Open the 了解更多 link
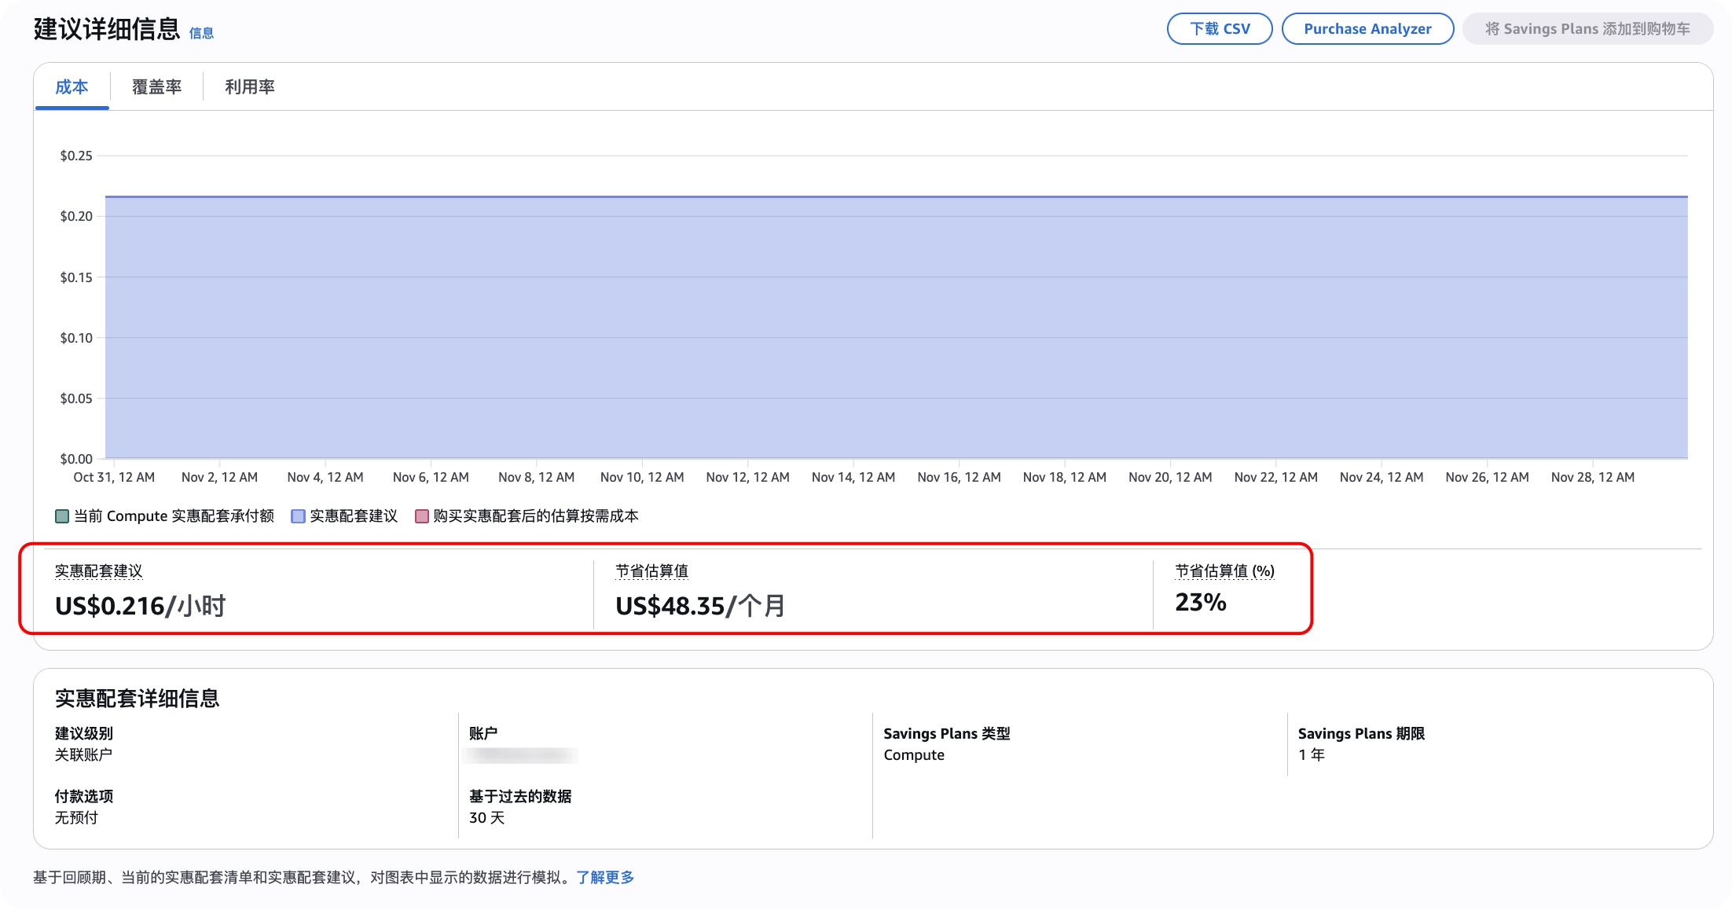This screenshot has height=910, width=1732. tap(604, 877)
